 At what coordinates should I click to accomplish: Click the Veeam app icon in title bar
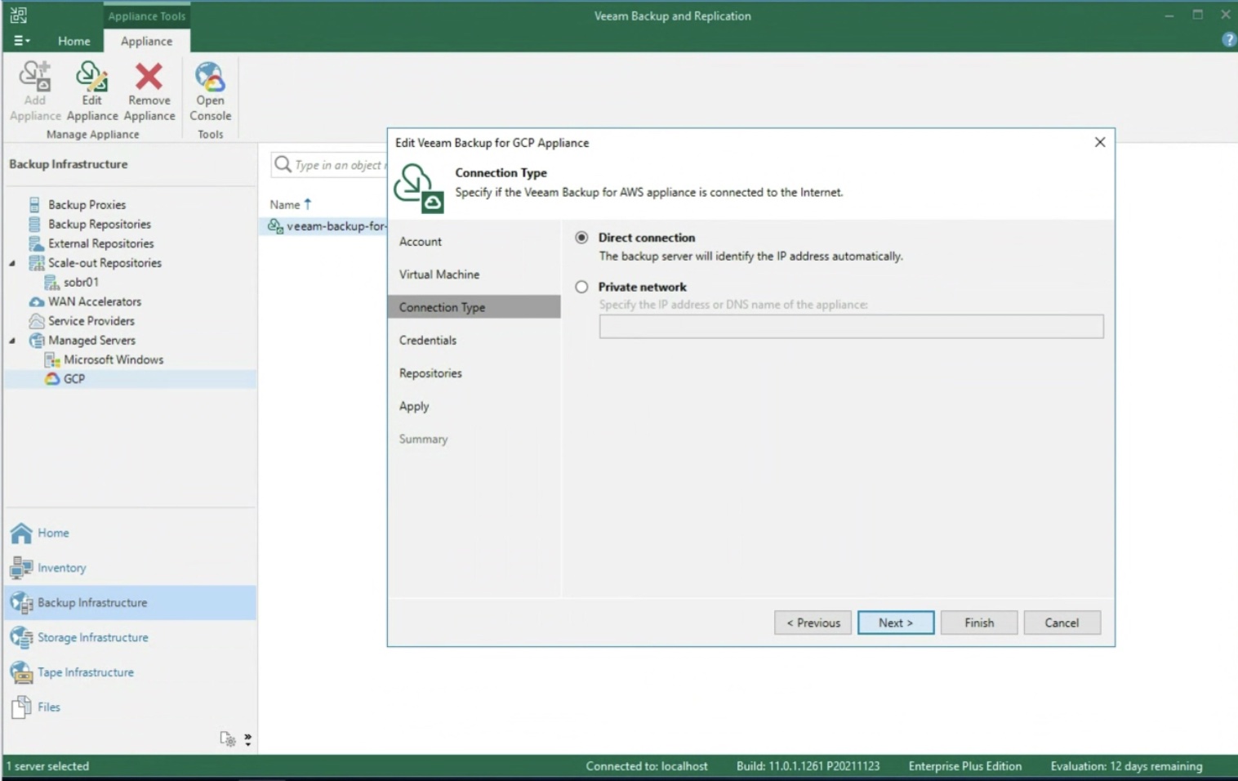[x=18, y=15]
